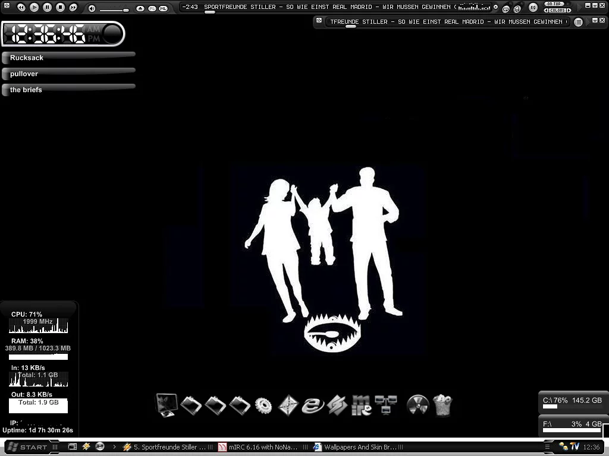Viewport: 609px width, 456px height.
Task: Skip to the next track
Action: 73,8
